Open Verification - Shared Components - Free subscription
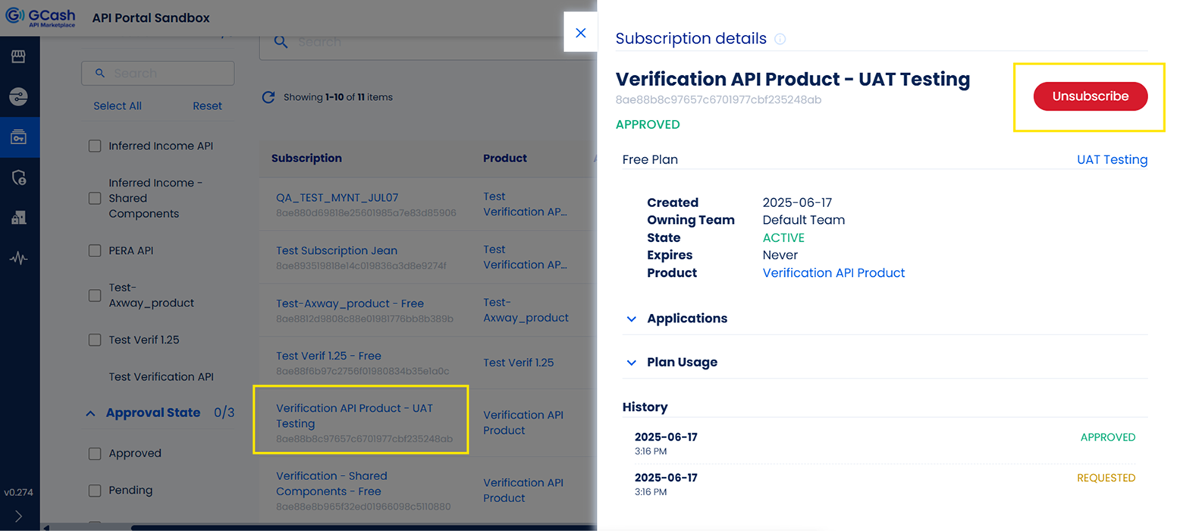Screen dimensions: 1177x531 click(x=331, y=483)
